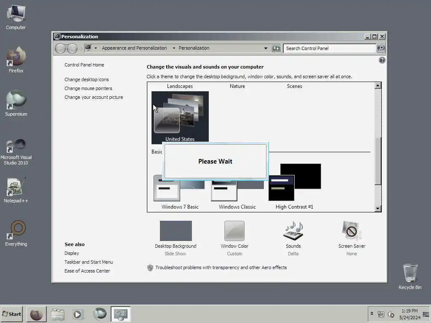The width and height of the screenshot is (431, 323).
Task: Click the theme list scroll up arrow
Action: [x=378, y=85]
